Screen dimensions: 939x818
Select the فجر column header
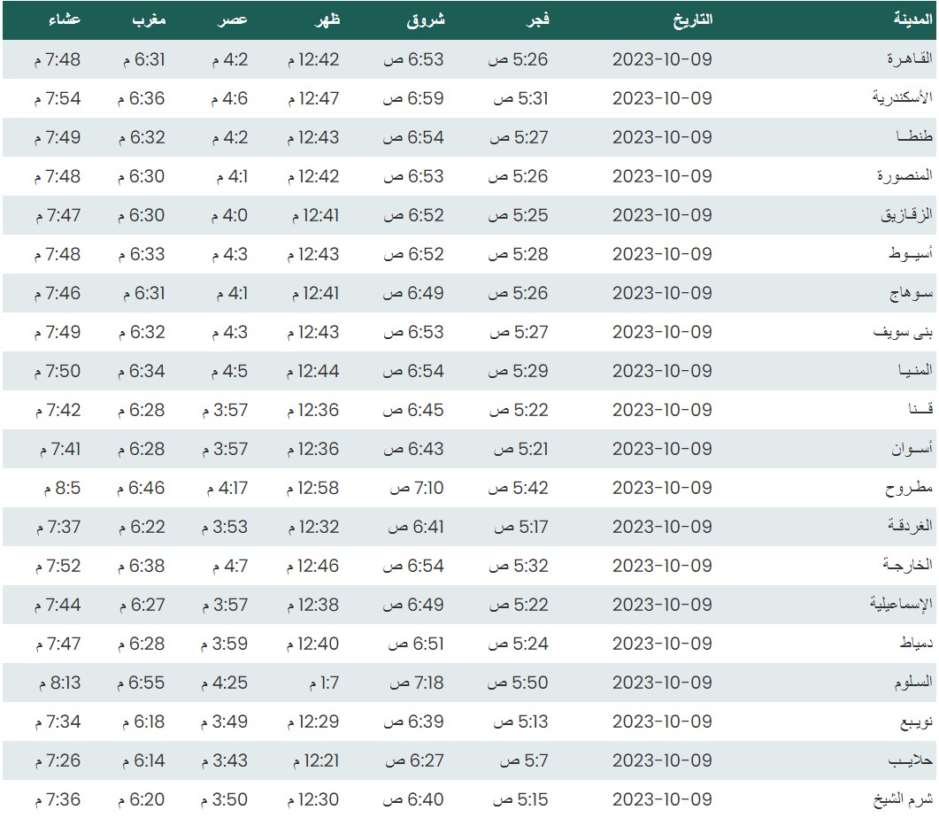pos(538,19)
